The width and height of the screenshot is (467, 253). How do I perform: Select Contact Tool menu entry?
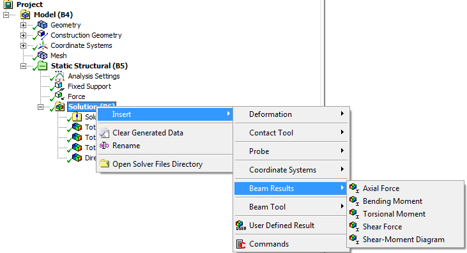(x=291, y=133)
